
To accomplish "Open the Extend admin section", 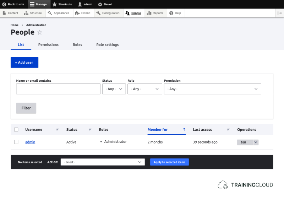I will tap(83, 13).
